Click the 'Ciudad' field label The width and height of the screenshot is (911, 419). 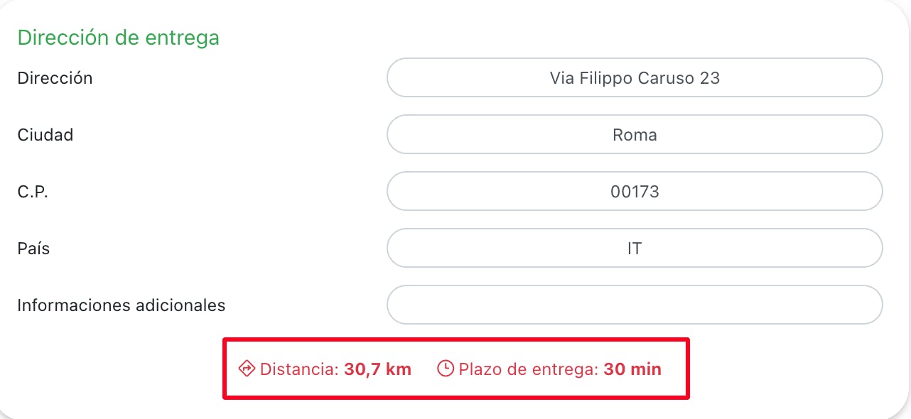click(x=45, y=135)
